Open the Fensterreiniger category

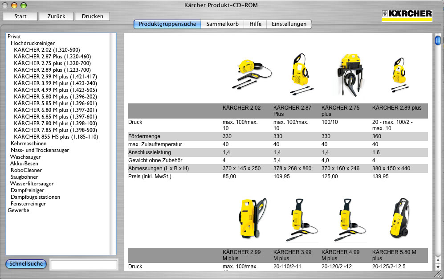tap(29, 204)
